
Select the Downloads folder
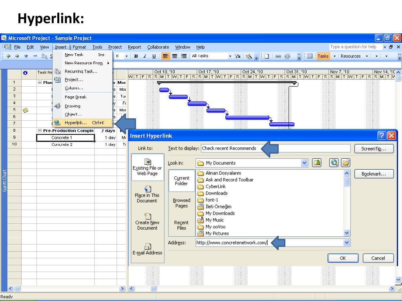tap(212, 193)
